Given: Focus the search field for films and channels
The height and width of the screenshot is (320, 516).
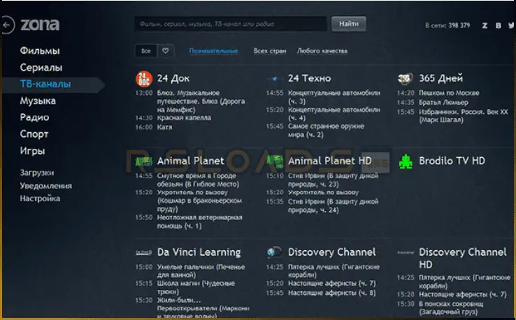Looking at the screenshot, I should point(231,24).
